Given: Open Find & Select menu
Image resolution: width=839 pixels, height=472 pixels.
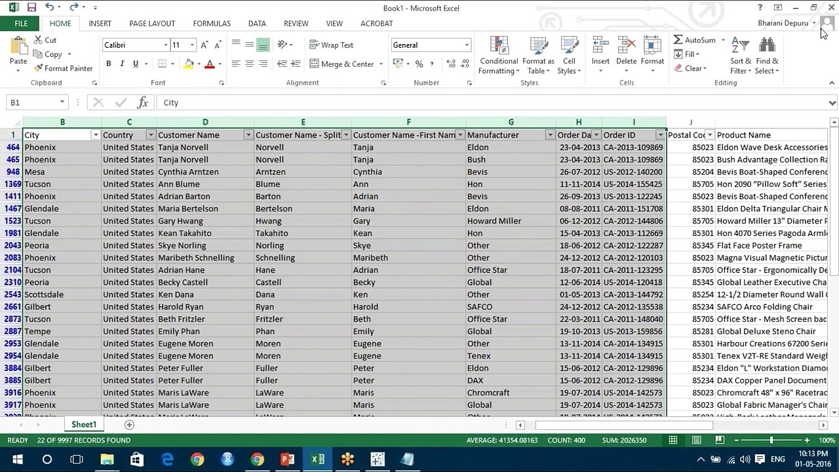Looking at the screenshot, I should pyautogui.click(x=767, y=56).
